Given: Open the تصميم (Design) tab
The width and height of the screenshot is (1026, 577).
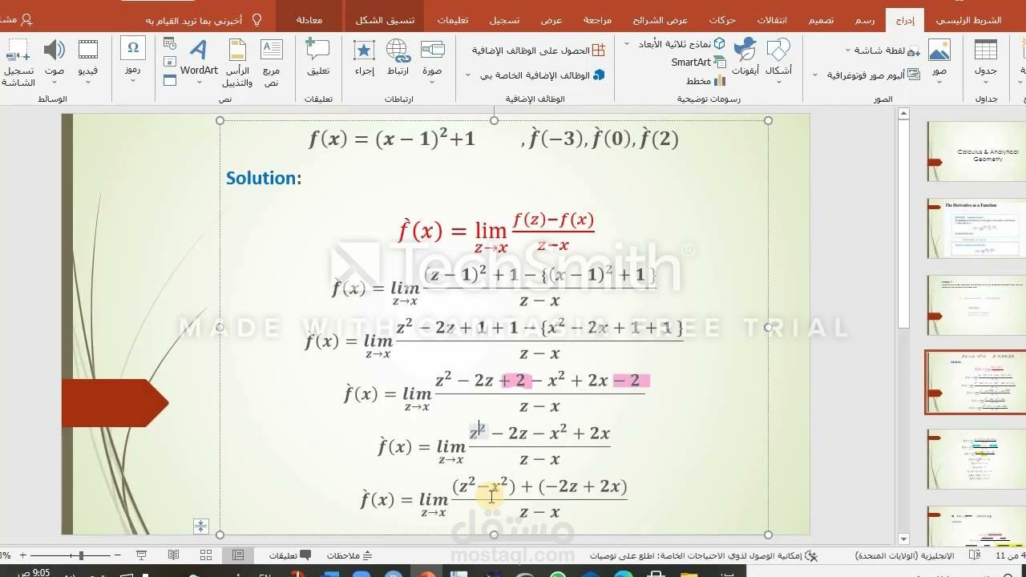Looking at the screenshot, I should coord(821,20).
